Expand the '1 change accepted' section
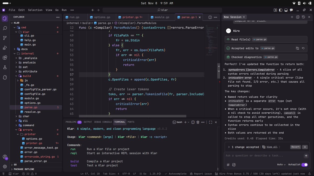314x176 pixels. [x=229, y=147]
